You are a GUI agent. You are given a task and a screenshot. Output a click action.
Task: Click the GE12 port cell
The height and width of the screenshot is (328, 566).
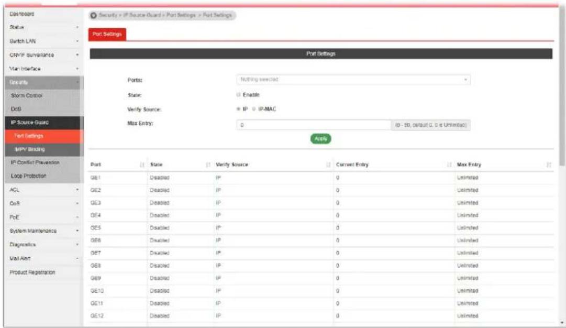point(117,316)
